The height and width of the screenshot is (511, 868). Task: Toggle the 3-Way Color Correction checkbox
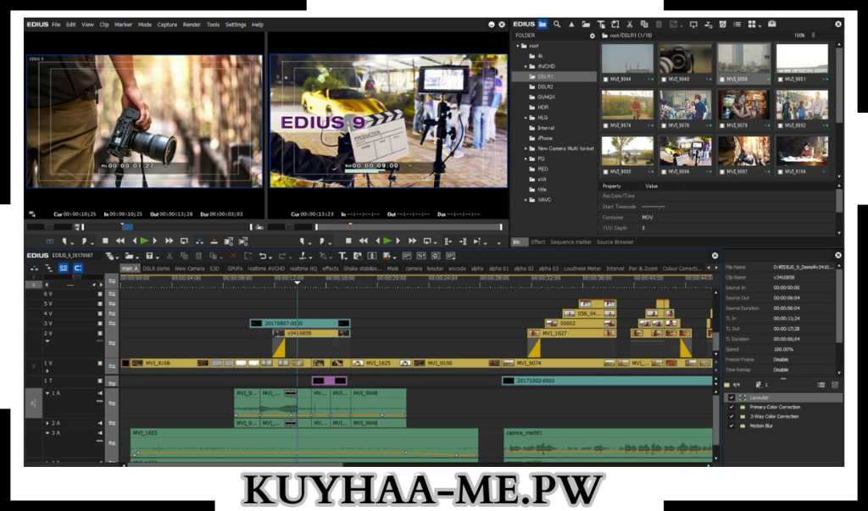pos(732,416)
